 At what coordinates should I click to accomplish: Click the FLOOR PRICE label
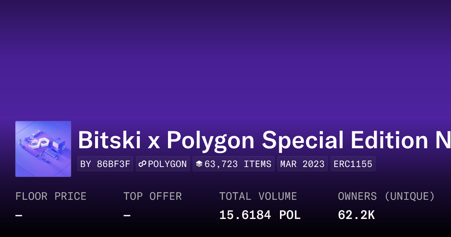click(51, 196)
